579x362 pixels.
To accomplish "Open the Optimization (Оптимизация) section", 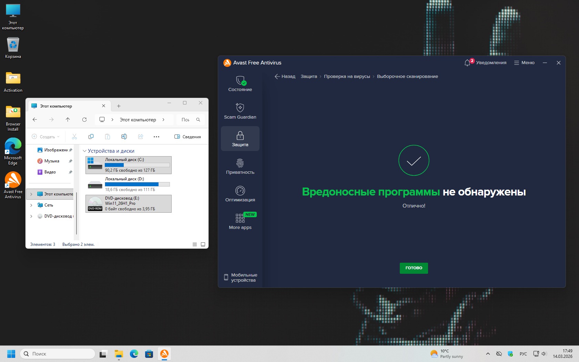I will point(240,194).
